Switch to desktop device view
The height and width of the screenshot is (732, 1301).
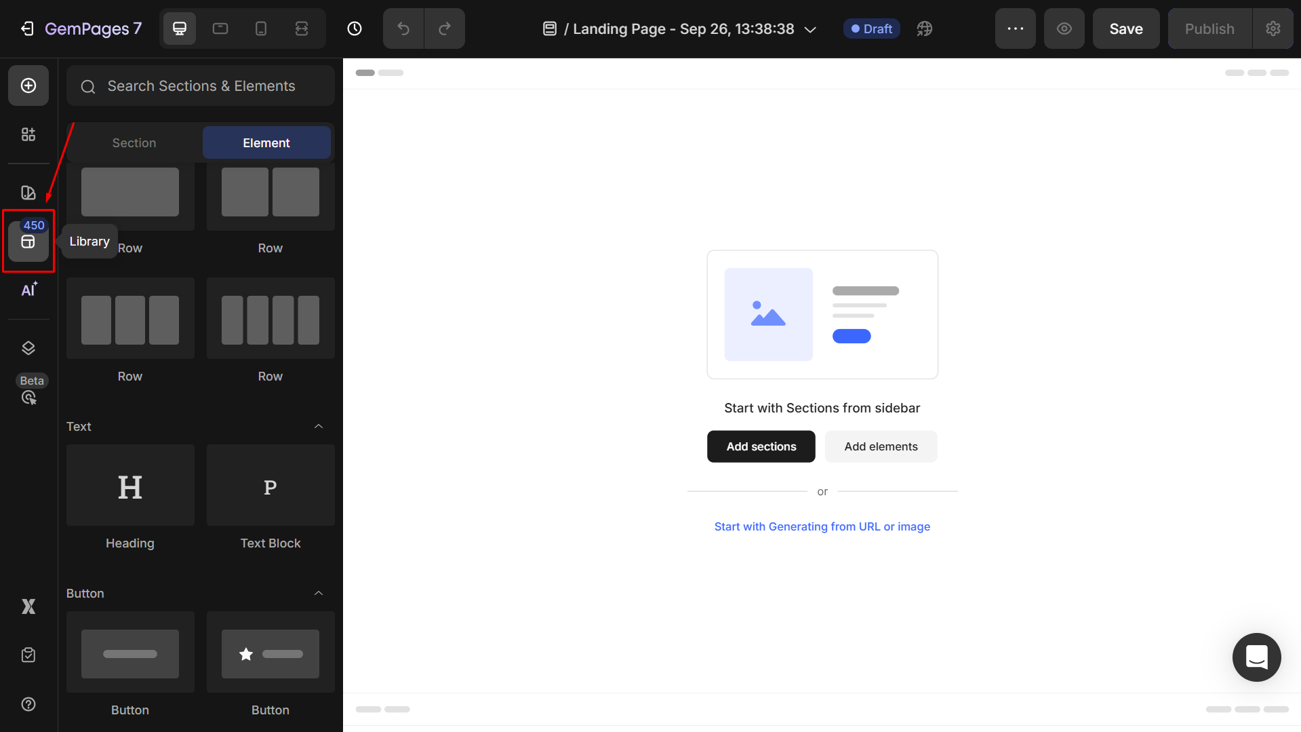pos(180,28)
